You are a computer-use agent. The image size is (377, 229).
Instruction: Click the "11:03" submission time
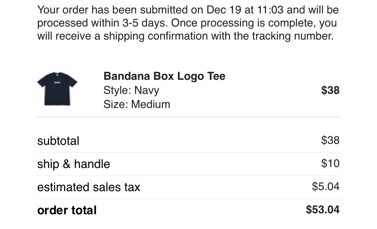click(x=270, y=10)
